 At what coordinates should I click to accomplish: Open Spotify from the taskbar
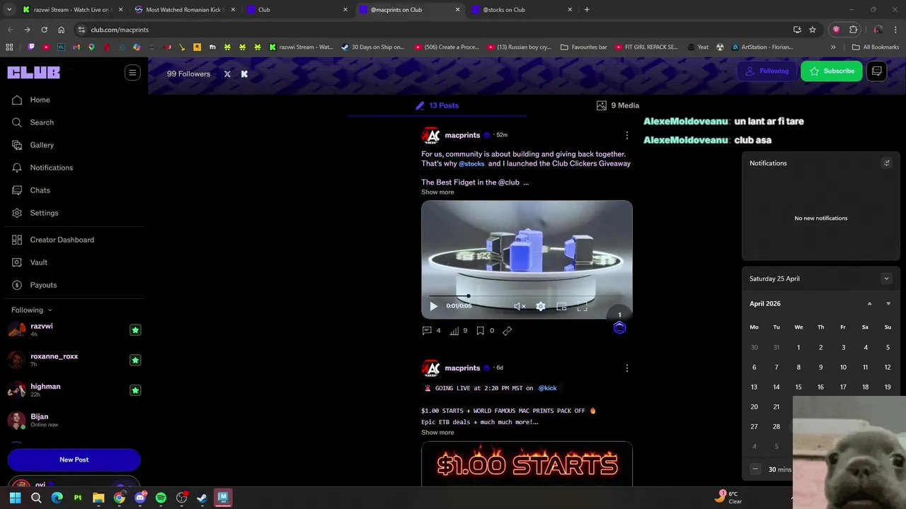161,498
